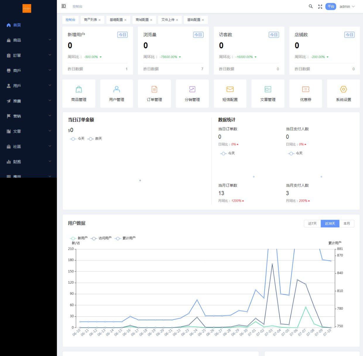Switch to the 商户列表 tab
Viewport: 363px width, 356px height.
pyautogui.click(x=90, y=20)
